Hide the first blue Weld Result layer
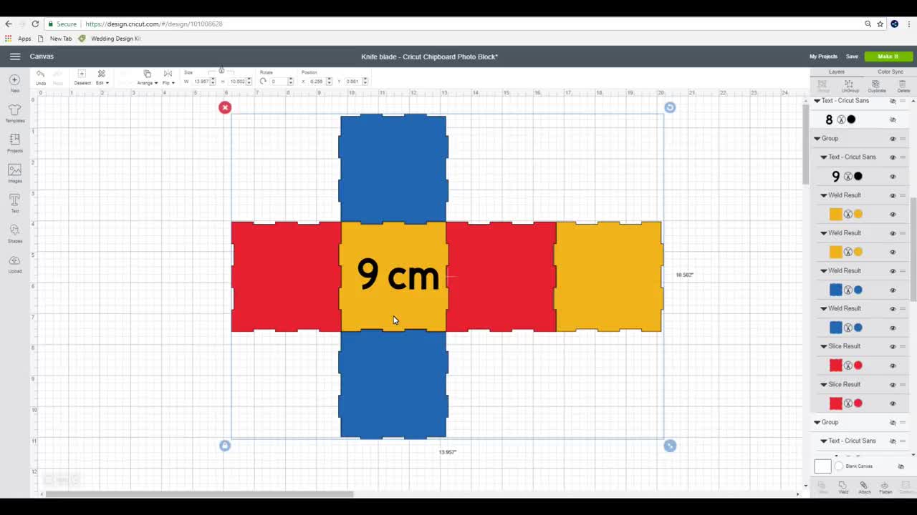Screen dimensions: 917x515 pyautogui.click(x=893, y=290)
